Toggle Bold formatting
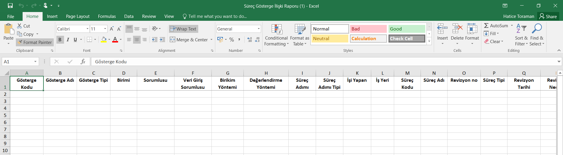The height and width of the screenshot is (155, 563). [60, 40]
